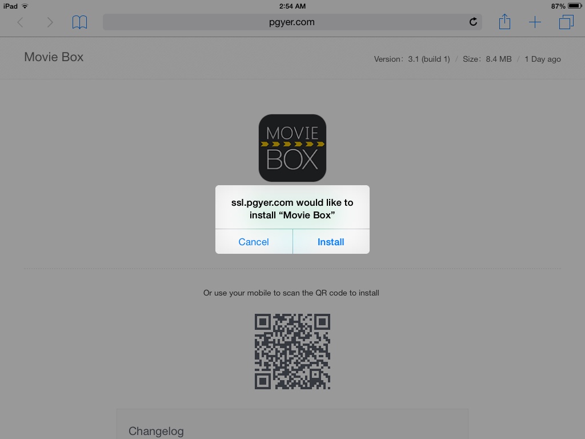The height and width of the screenshot is (439, 585).
Task: Tap the 87% battery percentage text
Action: [558, 6]
